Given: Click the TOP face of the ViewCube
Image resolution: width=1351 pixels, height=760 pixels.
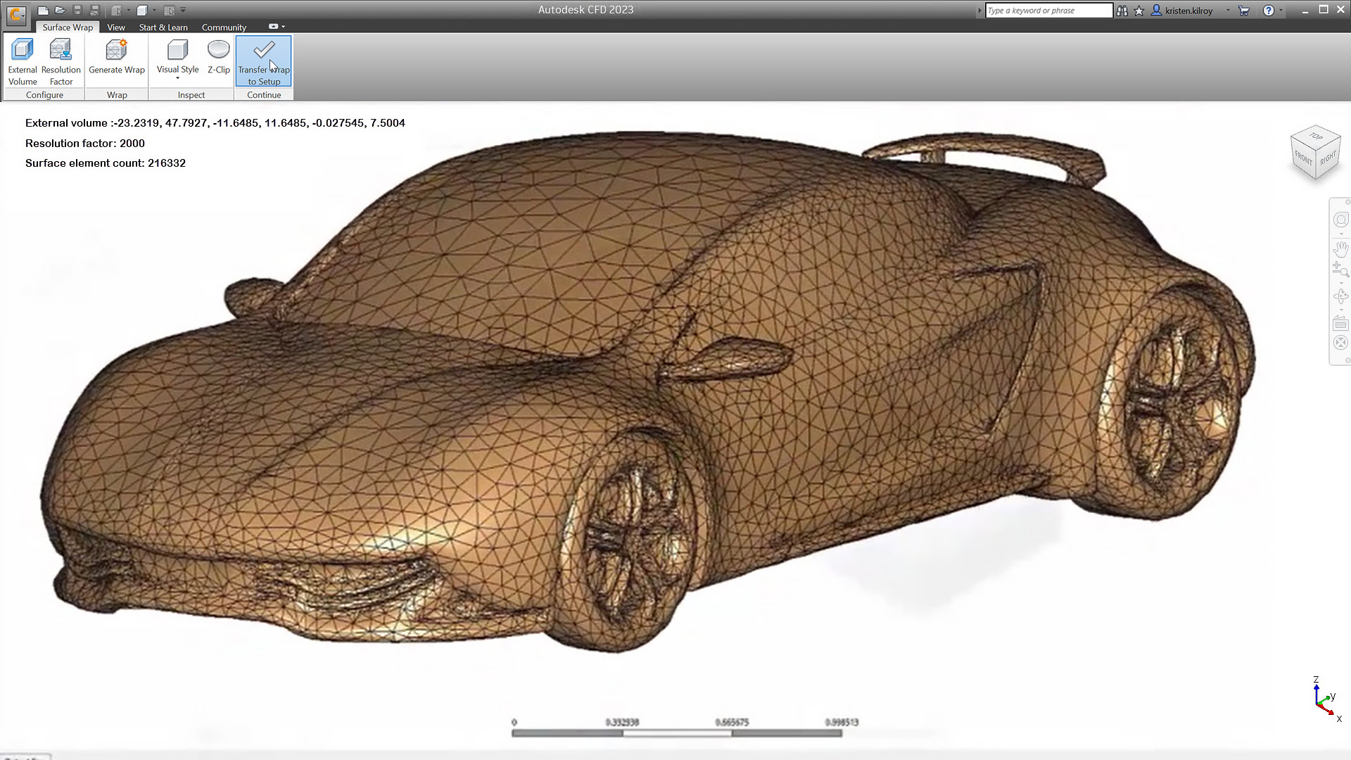Looking at the screenshot, I should [x=1315, y=136].
